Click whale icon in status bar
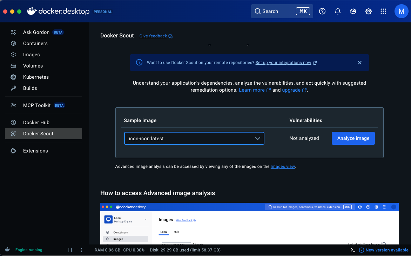 [x=8, y=249]
